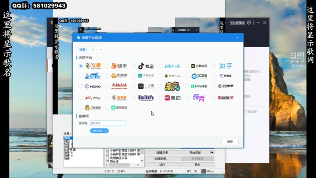Click the Yiqishan (艺气山) logo
The image size is (316, 178).
(x=93, y=98)
